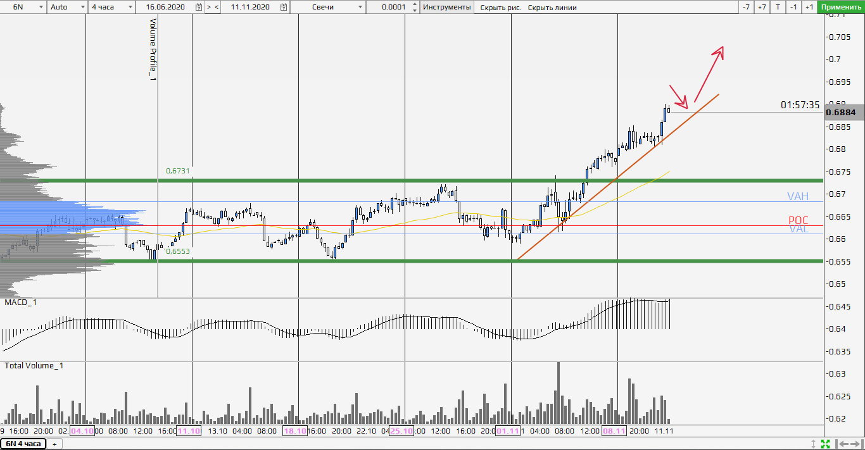
Task: Toggle the T button in toolbar
Action: 778,7
